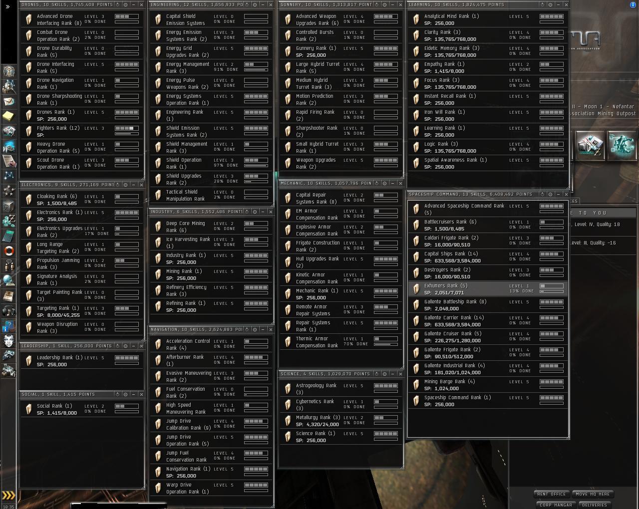Select the Deep Core Mining skill name

coord(186,227)
